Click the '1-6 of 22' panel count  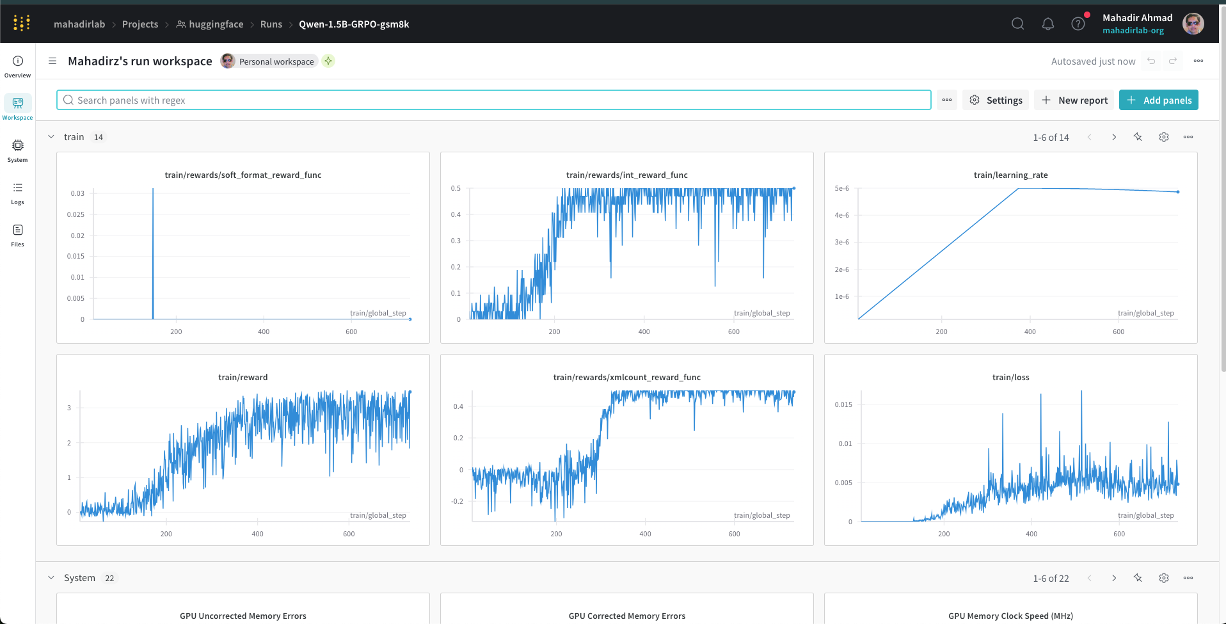click(1051, 579)
